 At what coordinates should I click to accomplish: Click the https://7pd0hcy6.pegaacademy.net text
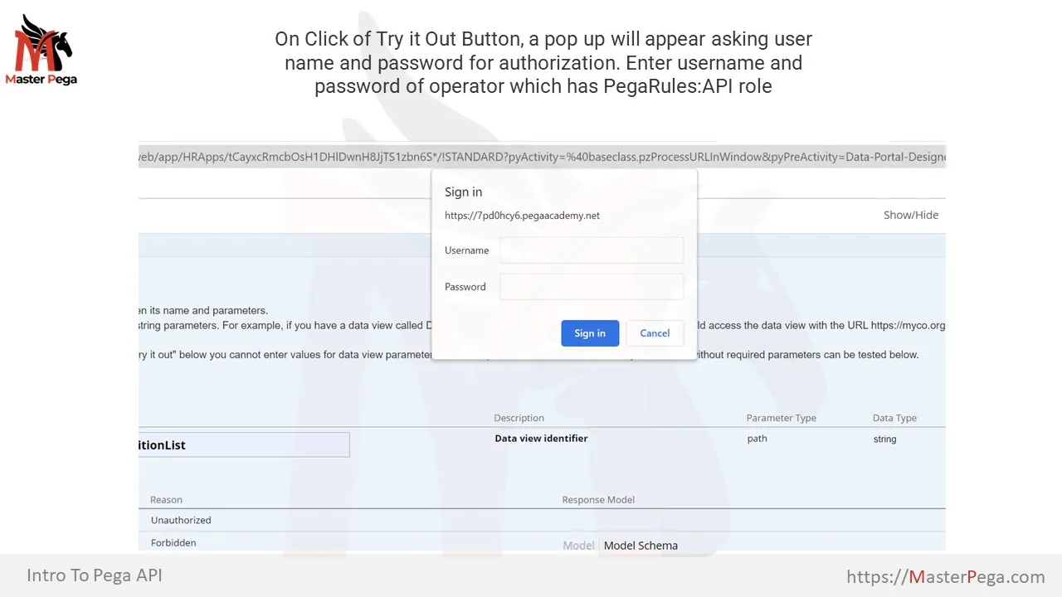522,215
